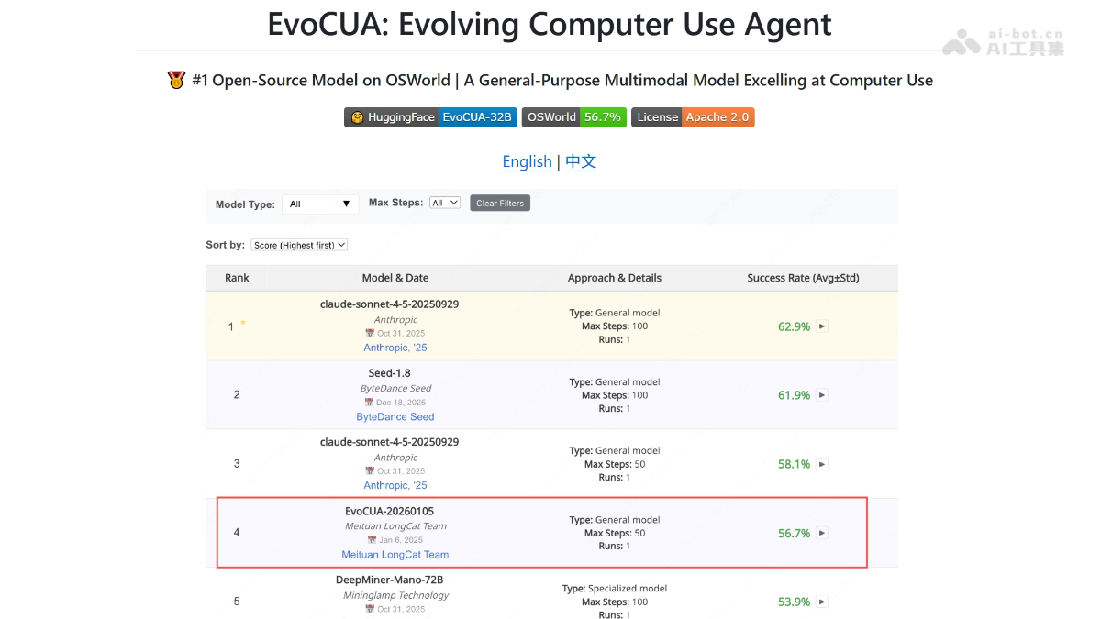Viewport: 1101px width, 619px height.
Task: Expand the EvoCUA-20260105 result details
Action: click(823, 533)
